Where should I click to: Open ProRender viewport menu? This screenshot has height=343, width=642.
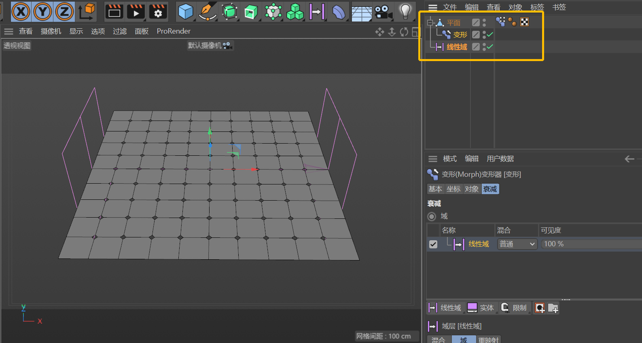tap(174, 31)
